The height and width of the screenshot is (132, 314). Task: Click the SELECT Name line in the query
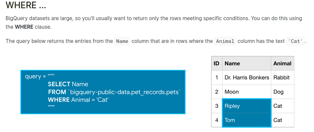[x=68, y=84]
